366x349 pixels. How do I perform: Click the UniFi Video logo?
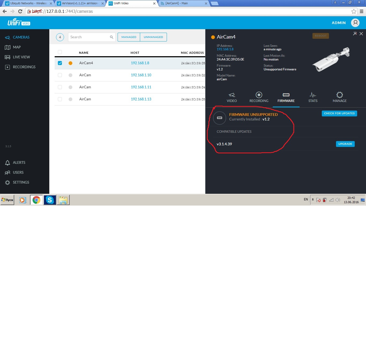coord(19,22)
